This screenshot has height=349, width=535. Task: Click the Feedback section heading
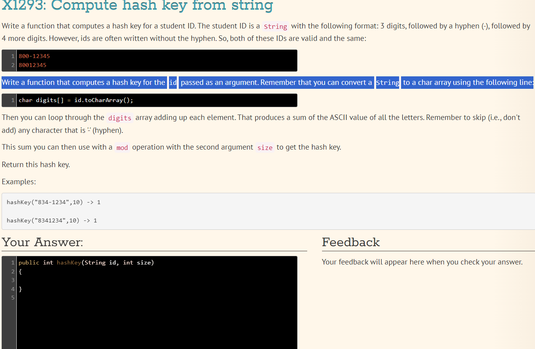click(350, 242)
